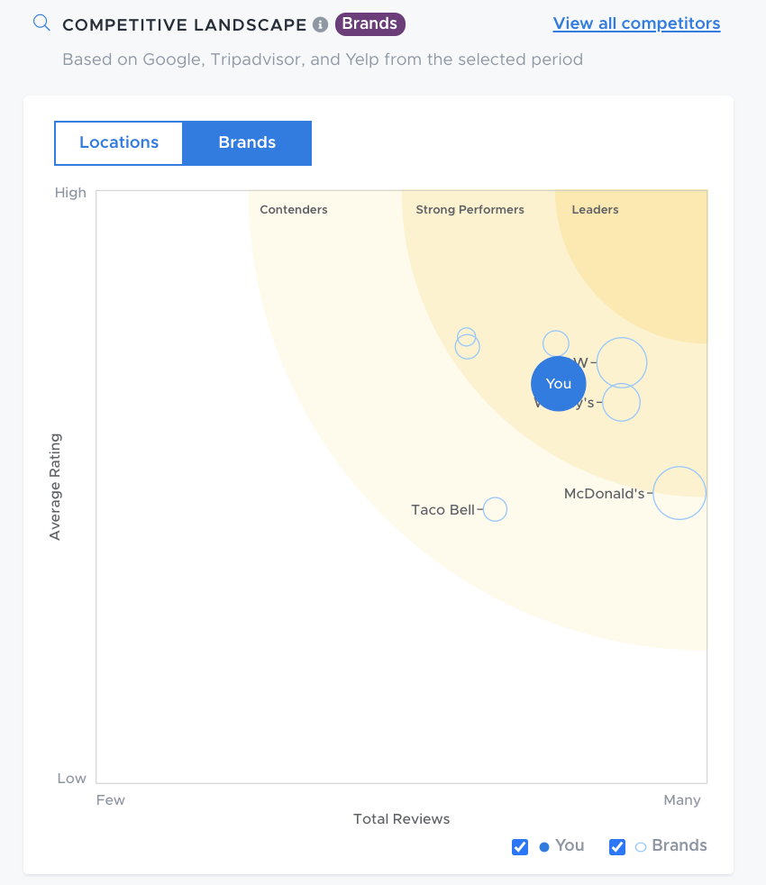Screen dimensions: 766x885
Task: Select the Brands tab
Action: click(247, 142)
